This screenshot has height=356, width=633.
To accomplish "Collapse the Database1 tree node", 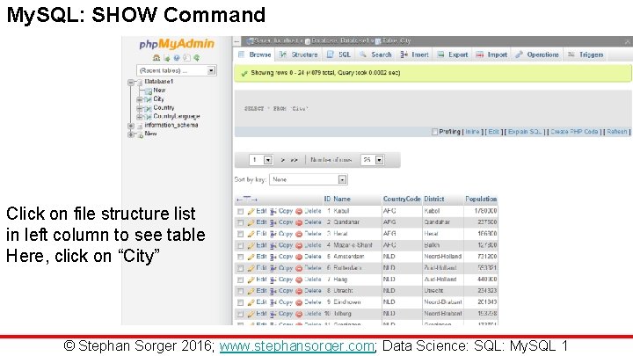I will (x=131, y=83).
